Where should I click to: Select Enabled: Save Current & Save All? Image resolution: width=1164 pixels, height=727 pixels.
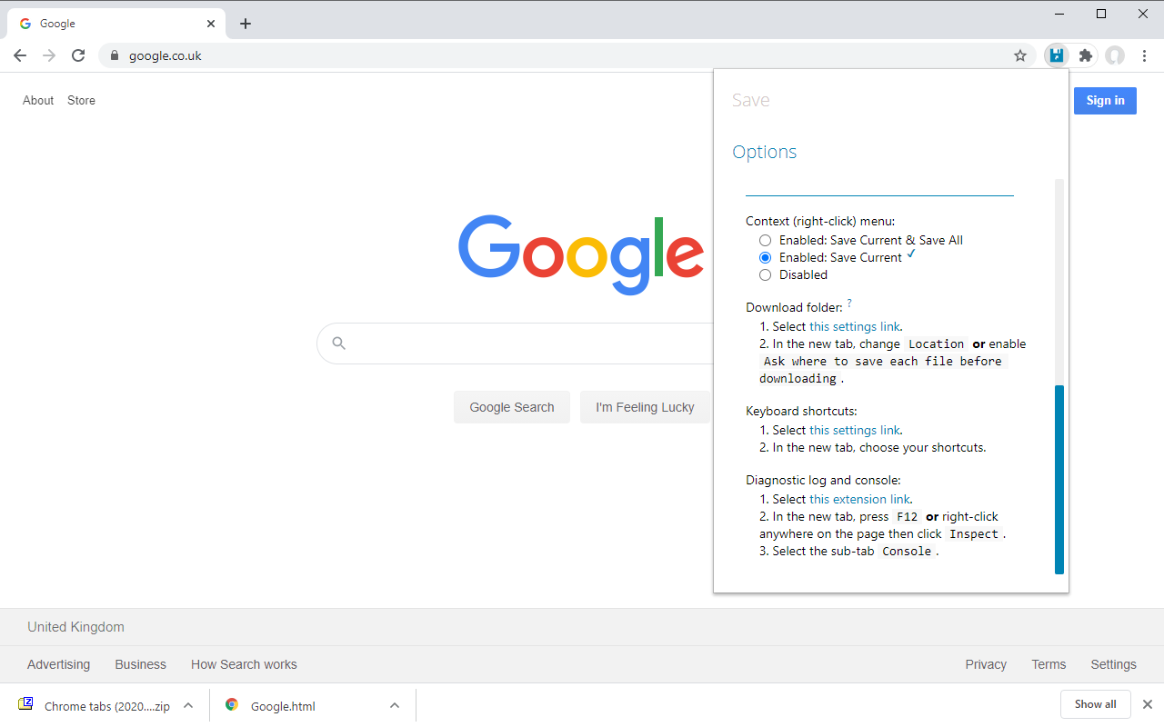[x=765, y=241]
